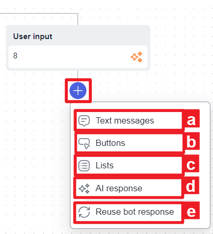Select the User input node header
The image size is (213, 234).
point(78,36)
